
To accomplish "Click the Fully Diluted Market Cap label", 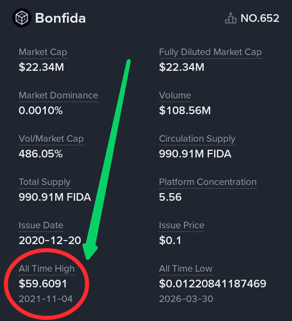I will point(210,52).
